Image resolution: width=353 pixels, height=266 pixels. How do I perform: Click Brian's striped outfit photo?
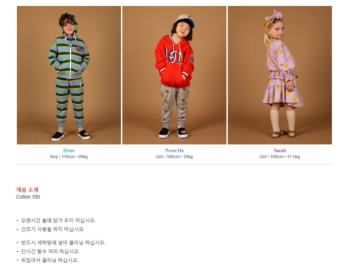click(x=69, y=75)
